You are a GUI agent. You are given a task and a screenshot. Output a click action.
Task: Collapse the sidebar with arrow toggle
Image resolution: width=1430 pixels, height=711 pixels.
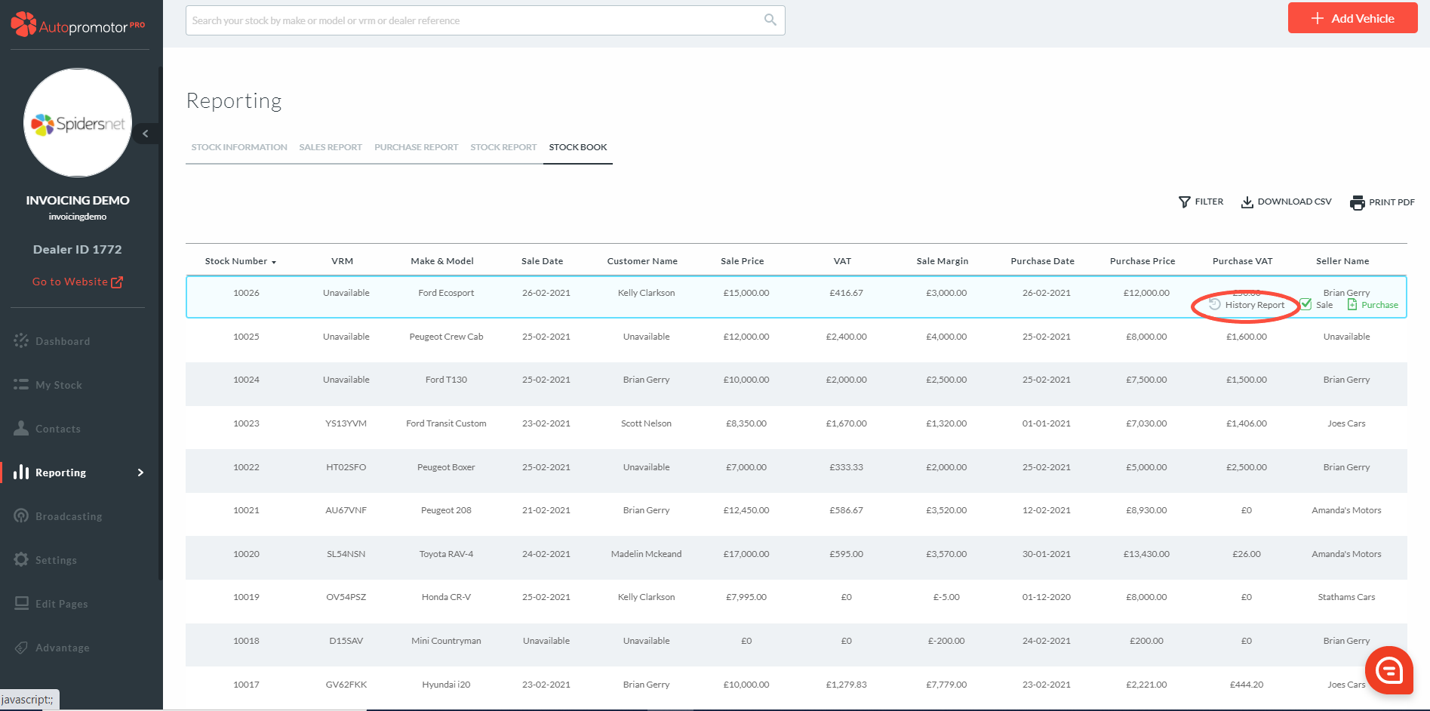(x=146, y=134)
